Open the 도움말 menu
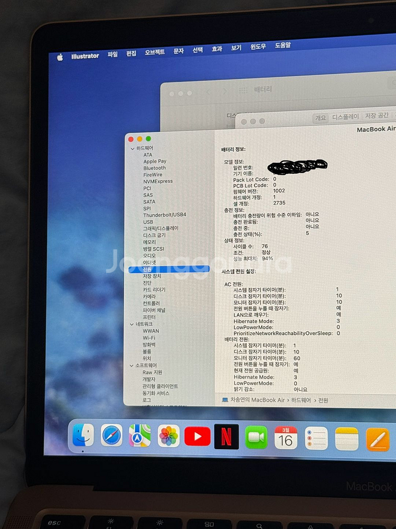This screenshot has width=396, height=529. coord(282,45)
